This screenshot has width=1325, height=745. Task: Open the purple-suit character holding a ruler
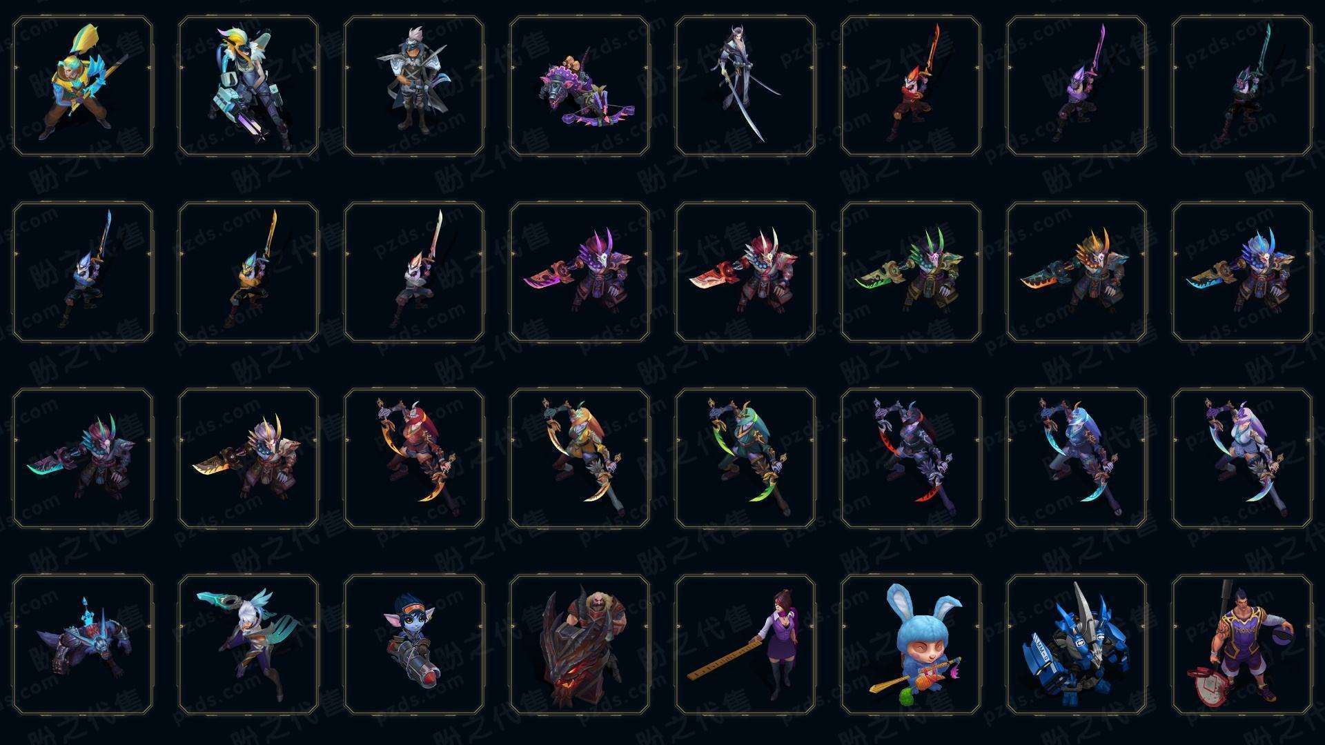[745, 644]
